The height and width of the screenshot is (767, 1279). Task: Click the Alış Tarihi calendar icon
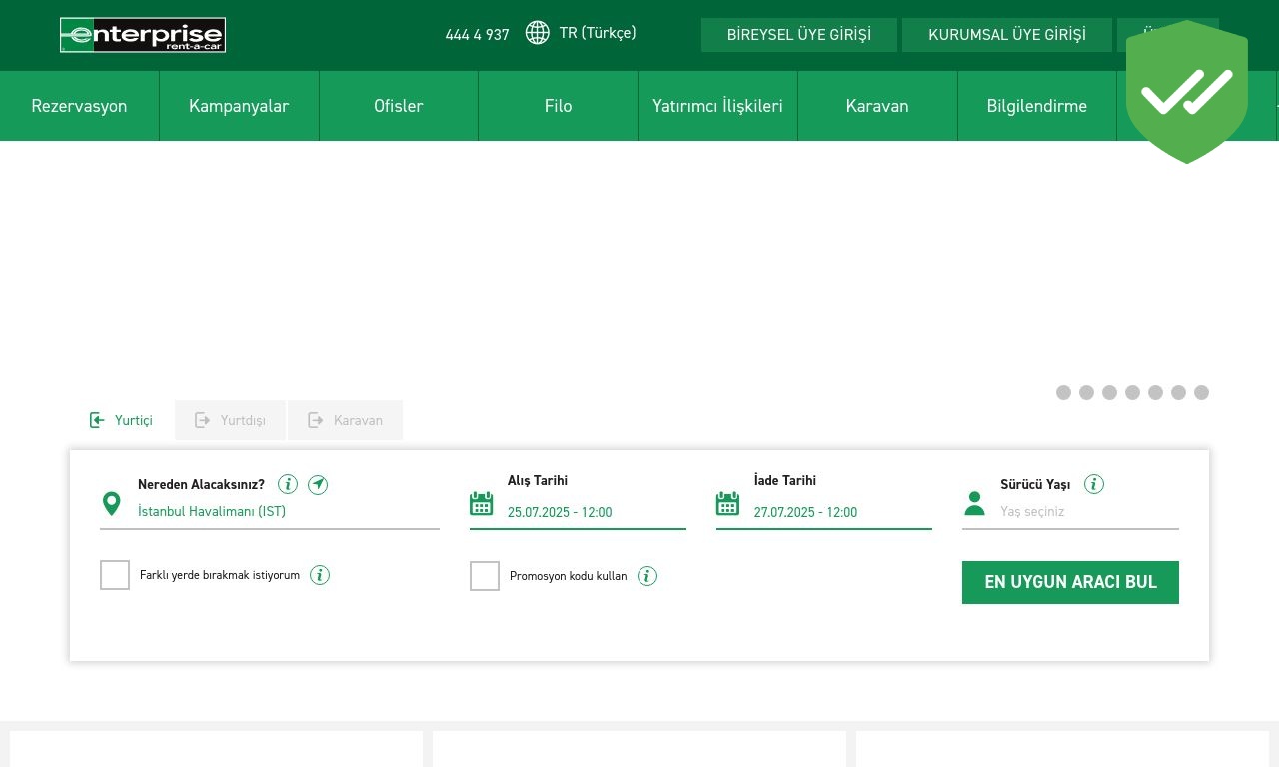[482, 504]
